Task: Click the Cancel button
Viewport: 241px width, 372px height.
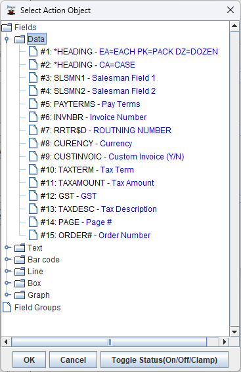Action: 73,360
